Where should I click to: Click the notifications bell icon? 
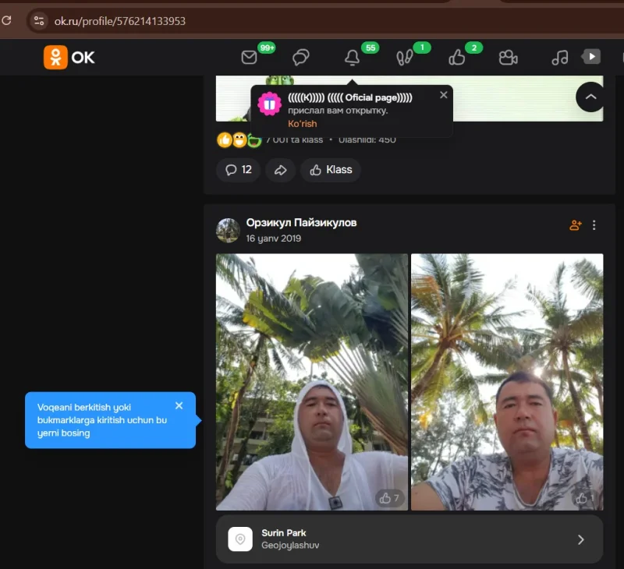[353, 57]
